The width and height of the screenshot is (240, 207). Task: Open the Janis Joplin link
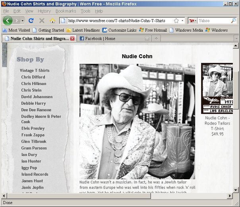(x=33, y=188)
